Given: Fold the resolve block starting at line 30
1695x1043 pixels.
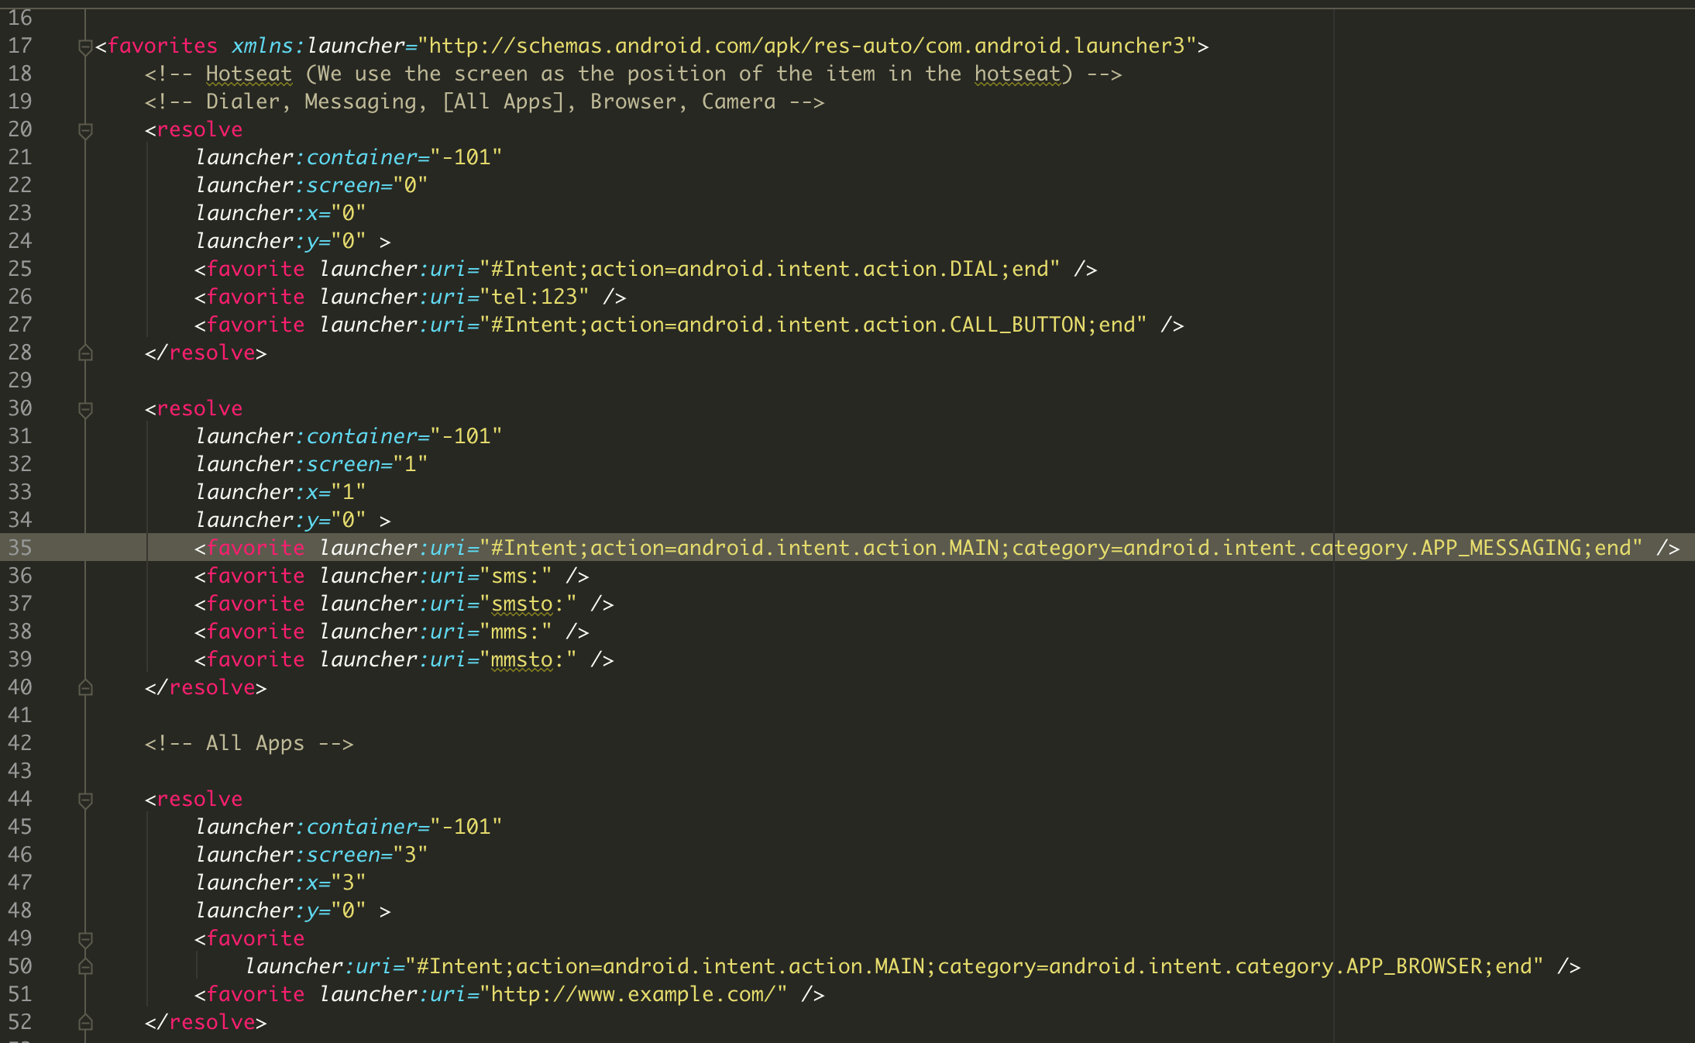Looking at the screenshot, I should click(85, 409).
